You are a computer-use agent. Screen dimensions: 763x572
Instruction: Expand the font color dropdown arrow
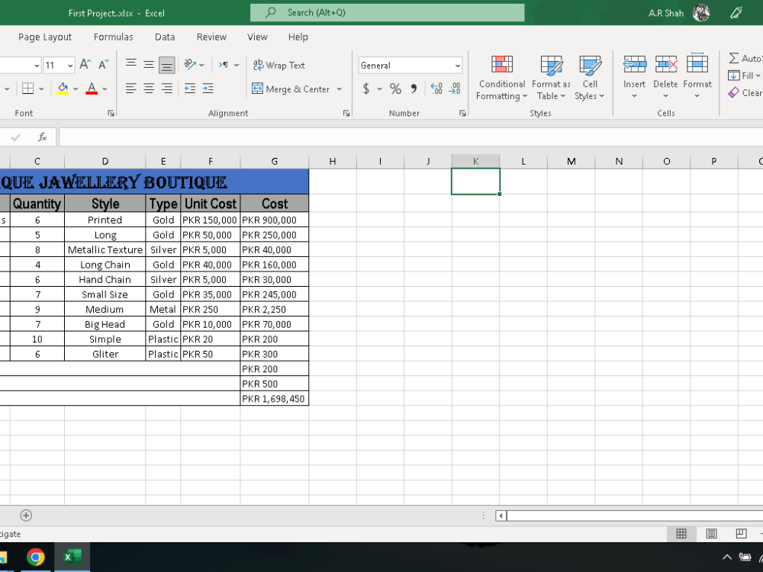point(105,89)
